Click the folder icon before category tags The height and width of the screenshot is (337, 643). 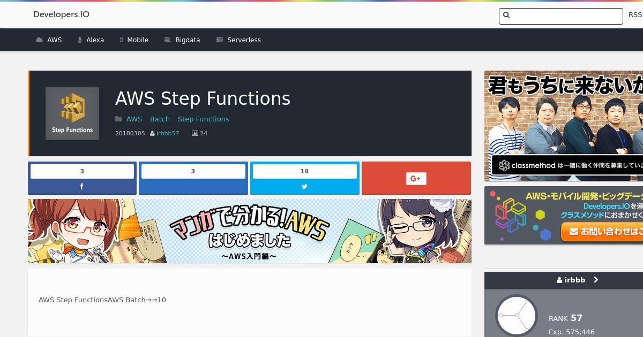118,119
